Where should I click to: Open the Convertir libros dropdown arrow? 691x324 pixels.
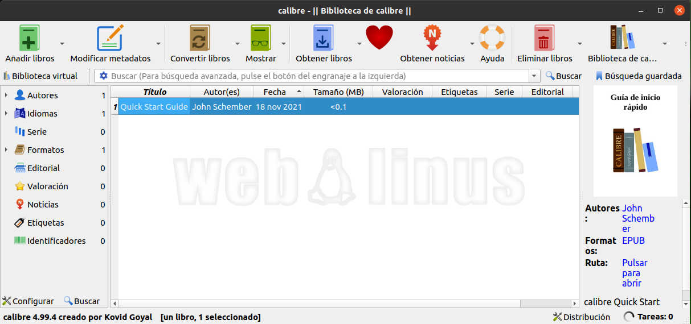point(238,44)
